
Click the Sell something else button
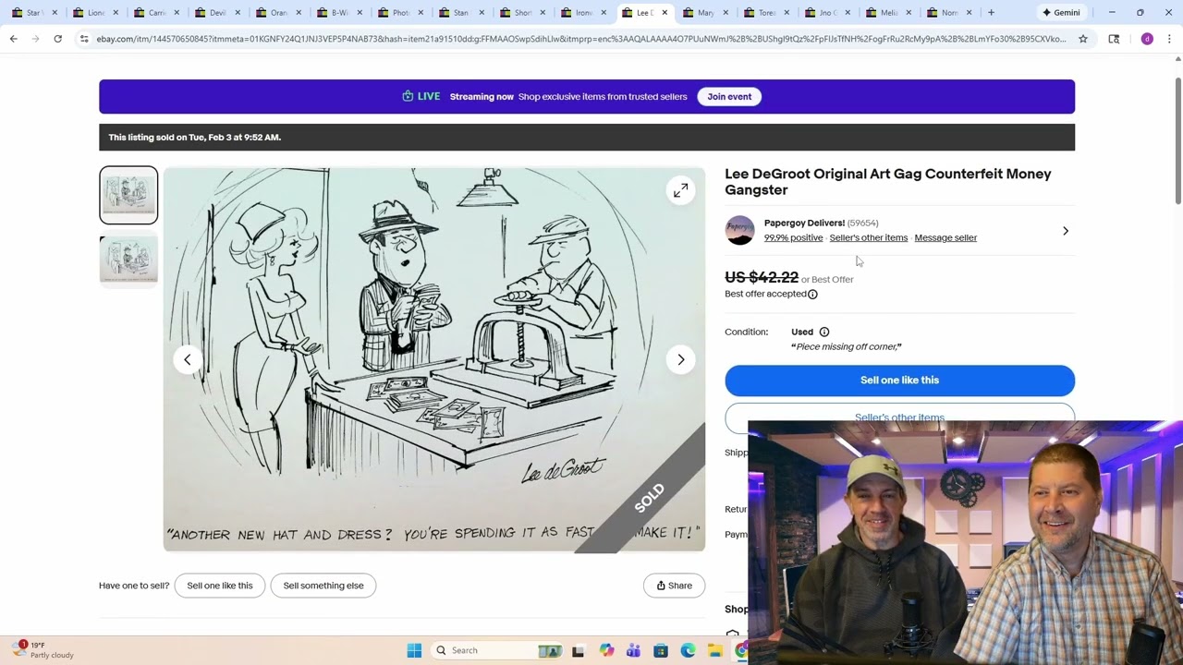(x=323, y=586)
